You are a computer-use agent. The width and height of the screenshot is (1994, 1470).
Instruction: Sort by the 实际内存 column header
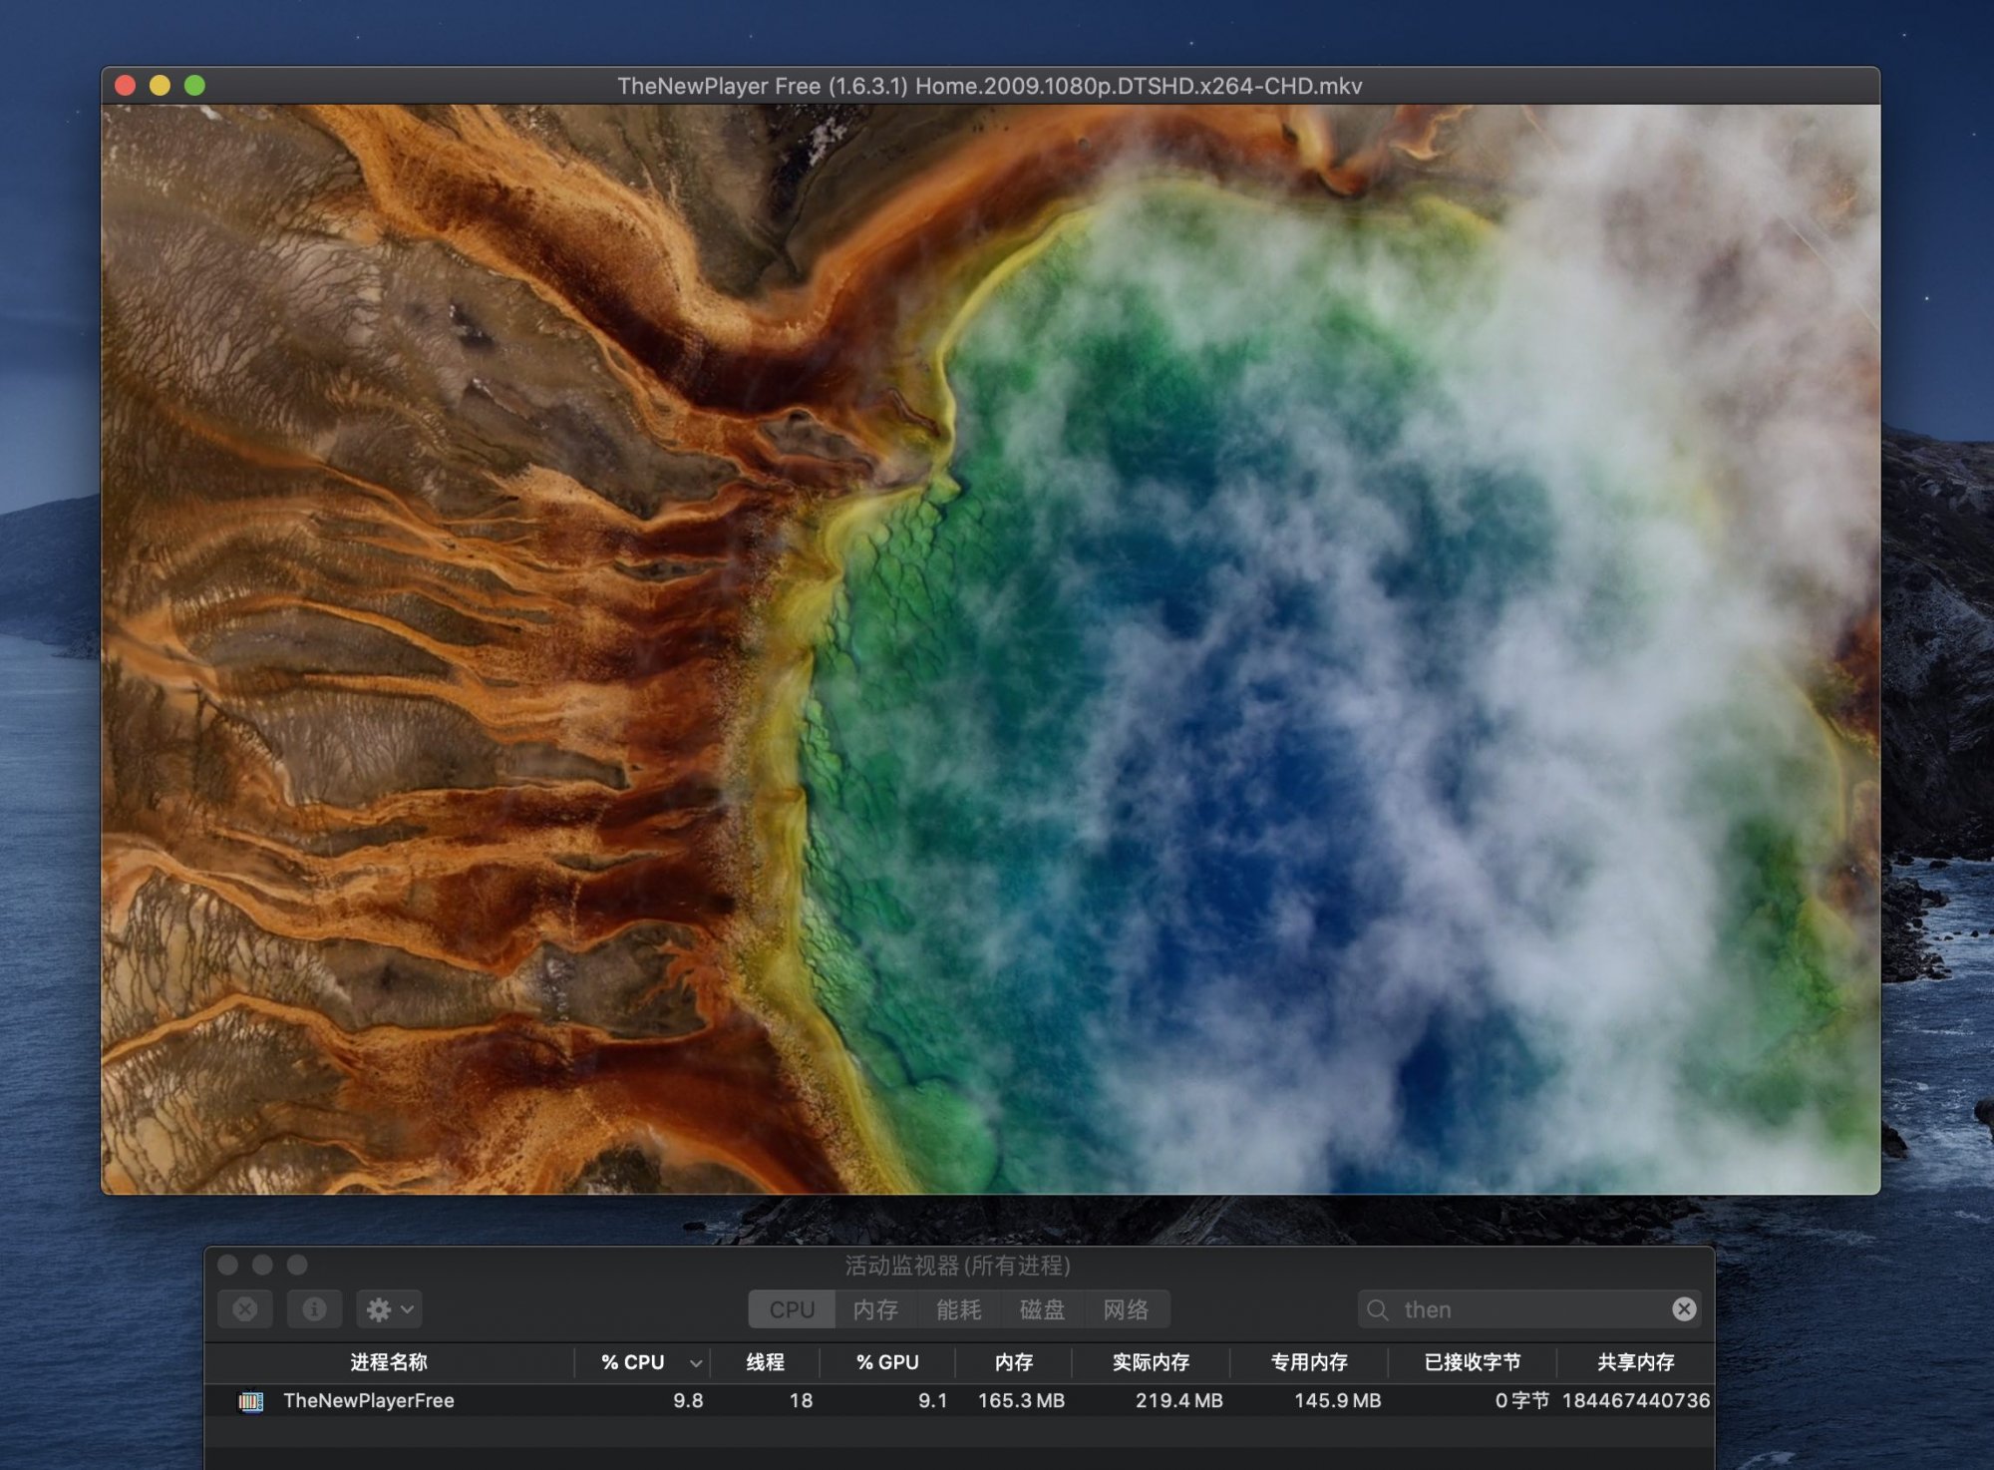coord(1151,1362)
